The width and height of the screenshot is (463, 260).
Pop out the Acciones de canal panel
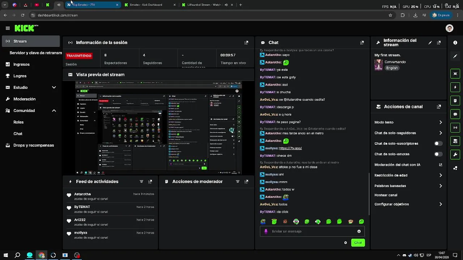439,107
